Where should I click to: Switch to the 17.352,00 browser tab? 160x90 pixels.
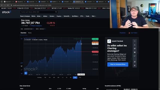66,2
